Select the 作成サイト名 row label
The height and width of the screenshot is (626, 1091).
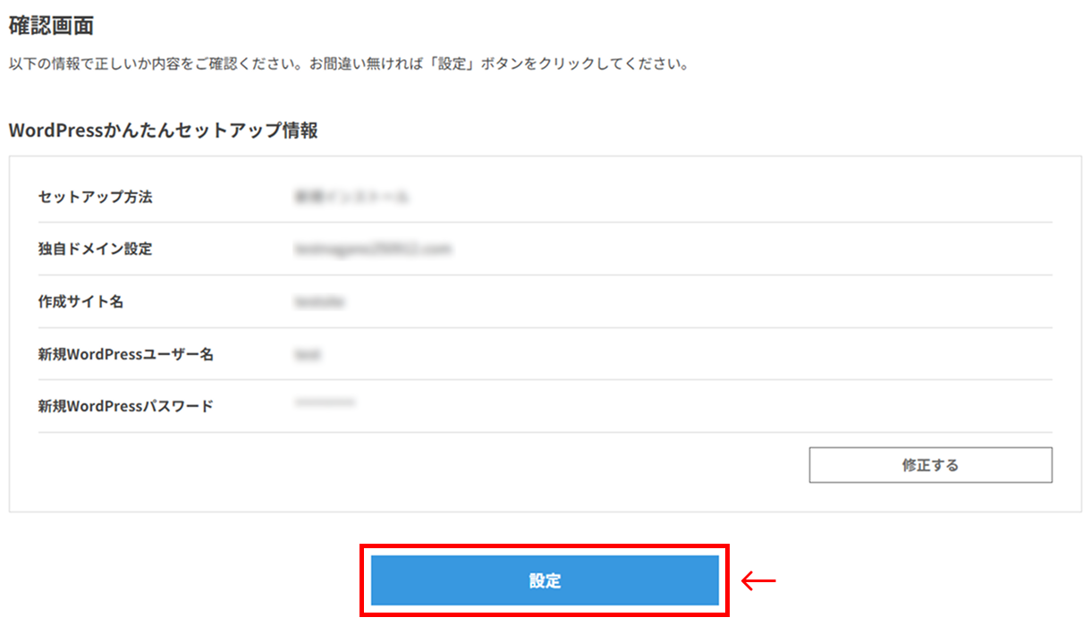click(x=80, y=301)
